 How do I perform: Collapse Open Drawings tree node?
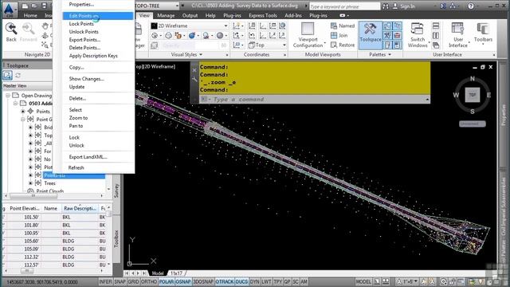[8, 96]
